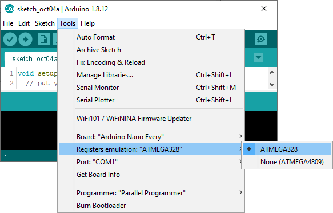Screen dimensions: 333x213
Task: Click the Arduino logo in title bar
Action: pyautogui.click(x=10, y=9)
